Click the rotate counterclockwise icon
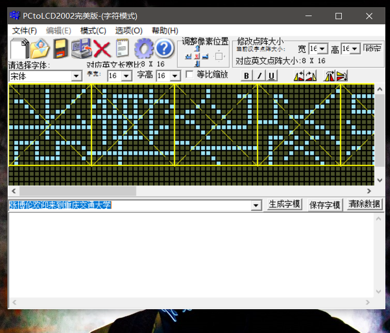This screenshot has height=333, width=390. 299,76
